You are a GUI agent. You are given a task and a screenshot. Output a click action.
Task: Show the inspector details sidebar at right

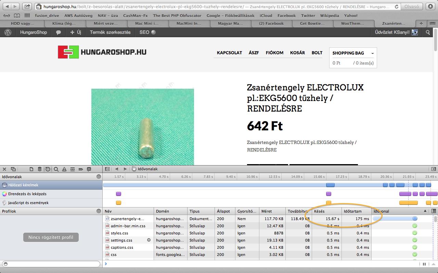(x=434, y=169)
